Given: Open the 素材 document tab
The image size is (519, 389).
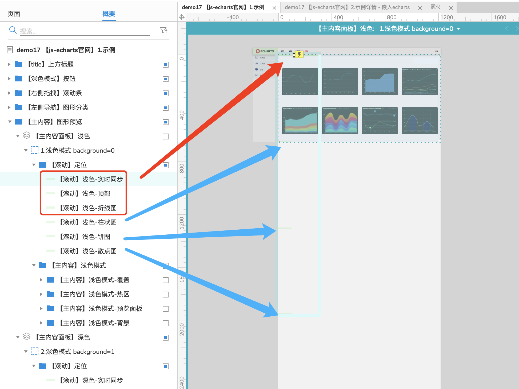Looking at the screenshot, I should pos(436,6).
